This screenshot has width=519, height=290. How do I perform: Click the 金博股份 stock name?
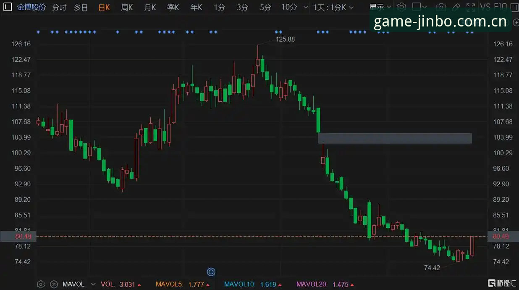coord(31,7)
